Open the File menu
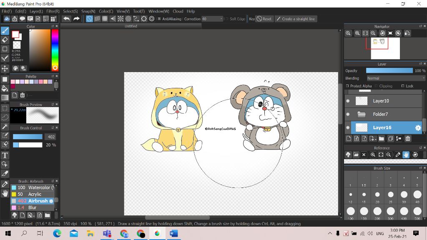The height and width of the screenshot is (240, 427). [x=7, y=11]
